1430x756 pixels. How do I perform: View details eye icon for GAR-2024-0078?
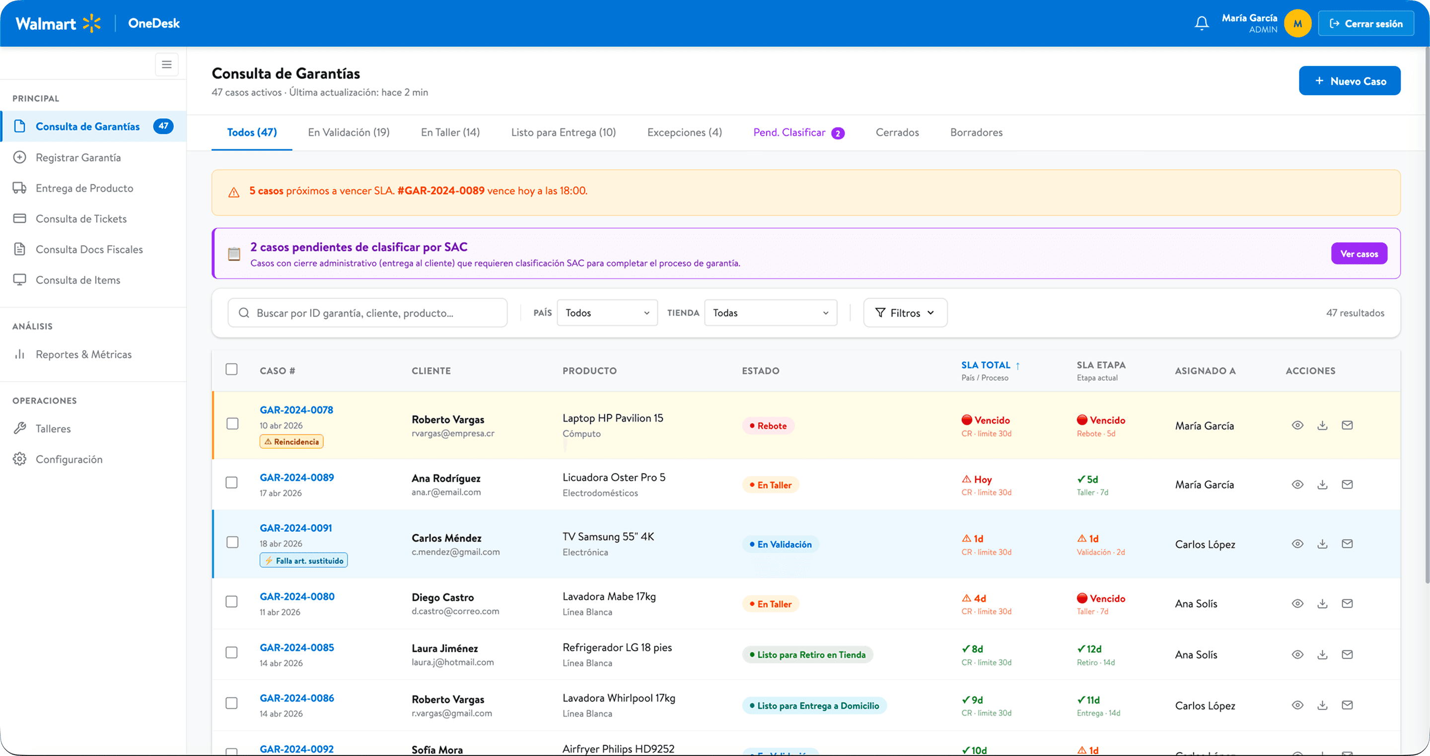pos(1297,426)
